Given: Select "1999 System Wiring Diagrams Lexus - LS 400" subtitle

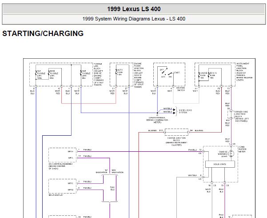Looking at the screenshot, I should (134, 19).
